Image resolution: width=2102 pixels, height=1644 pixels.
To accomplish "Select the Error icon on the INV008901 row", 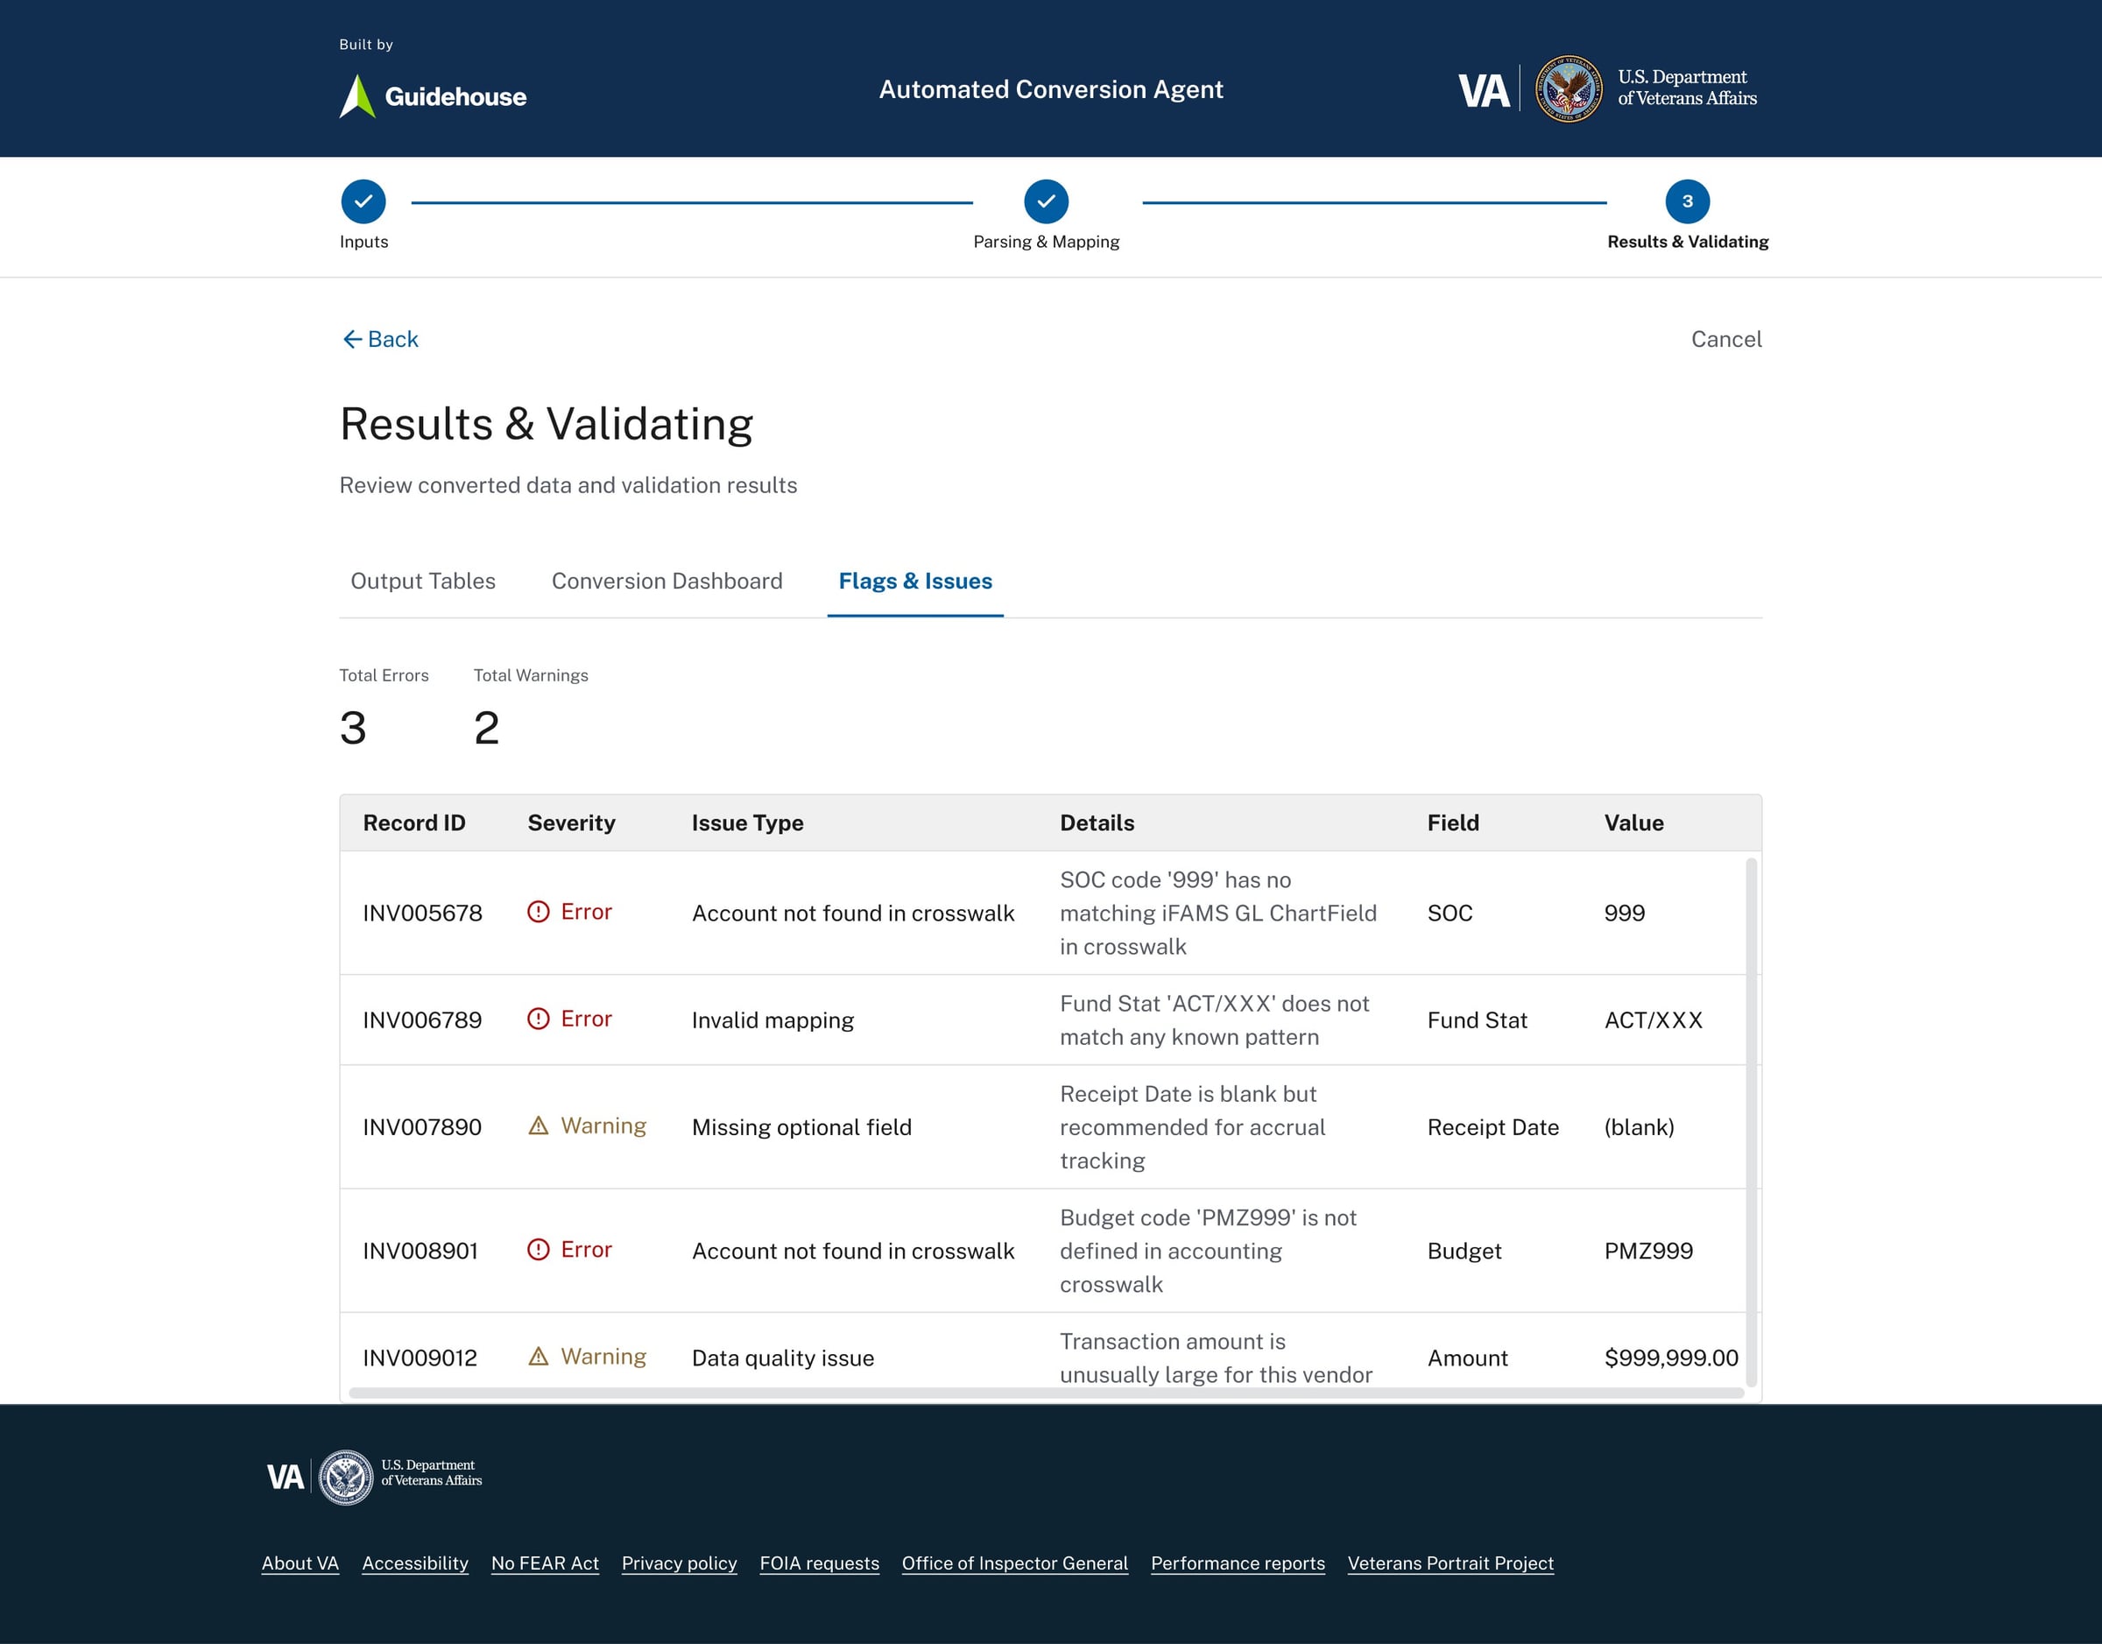I will click(x=539, y=1248).
